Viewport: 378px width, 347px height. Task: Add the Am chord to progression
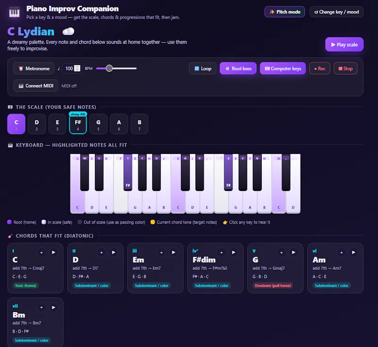coord(342,252)
